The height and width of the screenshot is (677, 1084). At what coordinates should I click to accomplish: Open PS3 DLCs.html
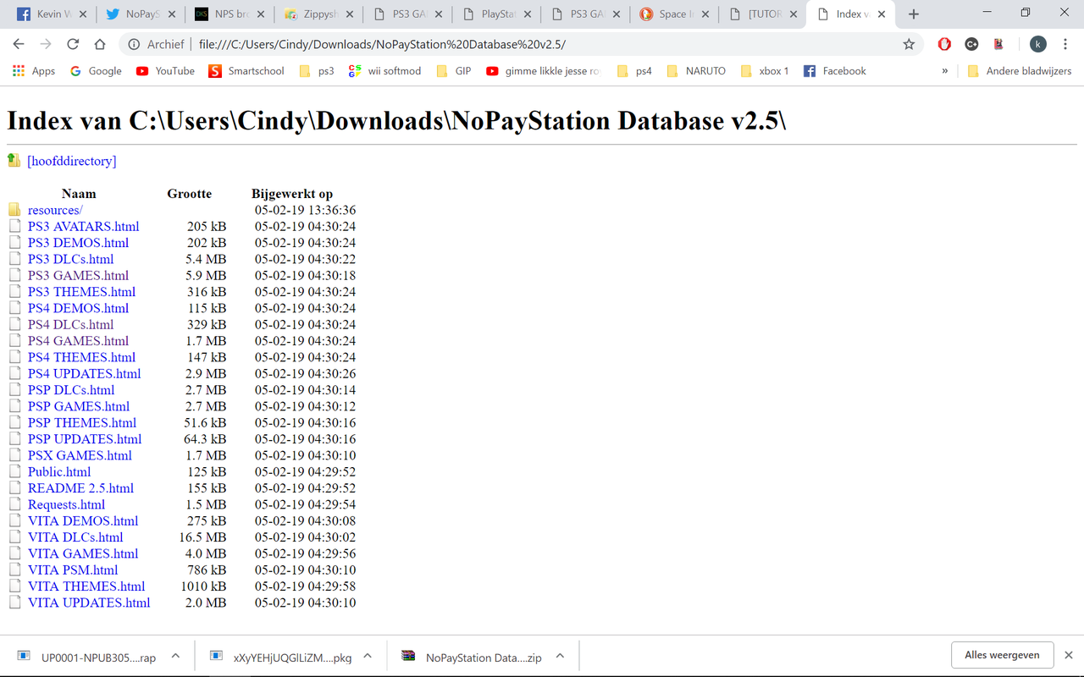(70, 259)
